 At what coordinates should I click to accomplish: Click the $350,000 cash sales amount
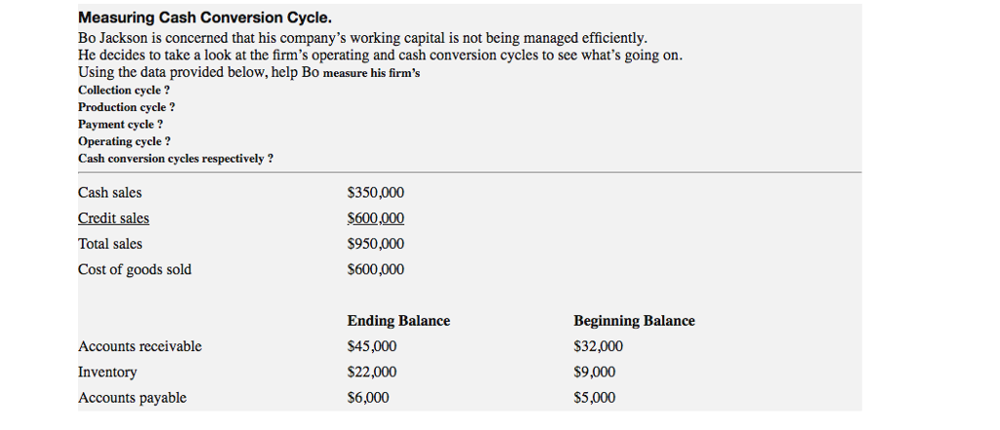pos(376,192)
